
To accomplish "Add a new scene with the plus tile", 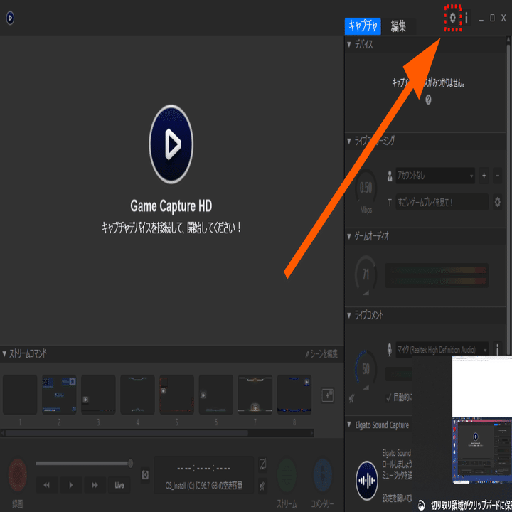I will coord(328,395).
